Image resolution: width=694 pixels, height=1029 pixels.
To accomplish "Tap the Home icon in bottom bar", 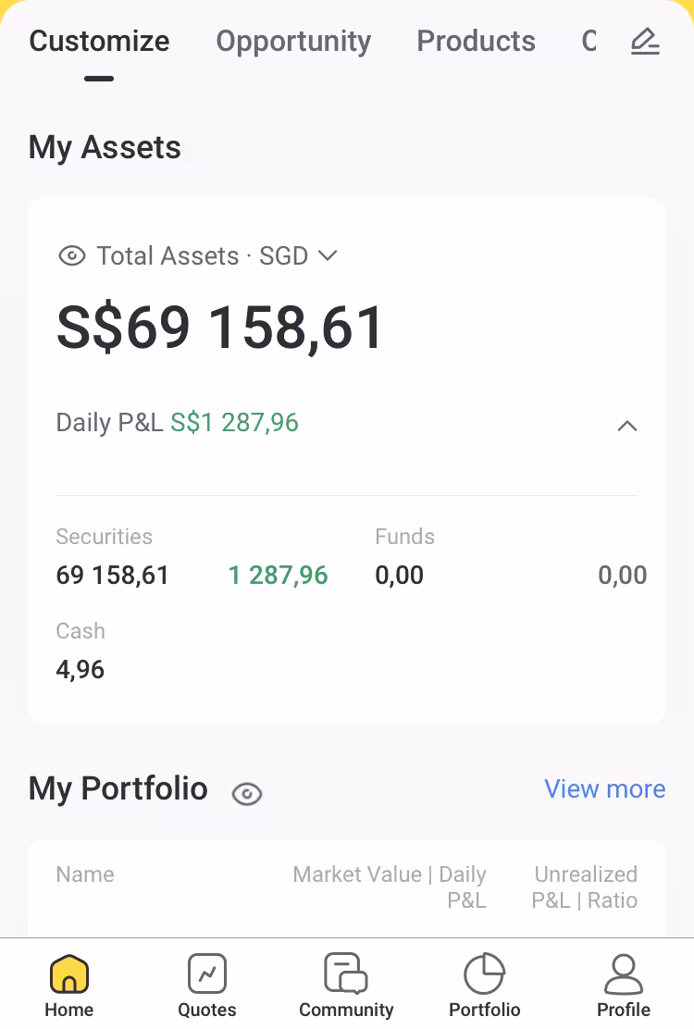I will (69, 974).
